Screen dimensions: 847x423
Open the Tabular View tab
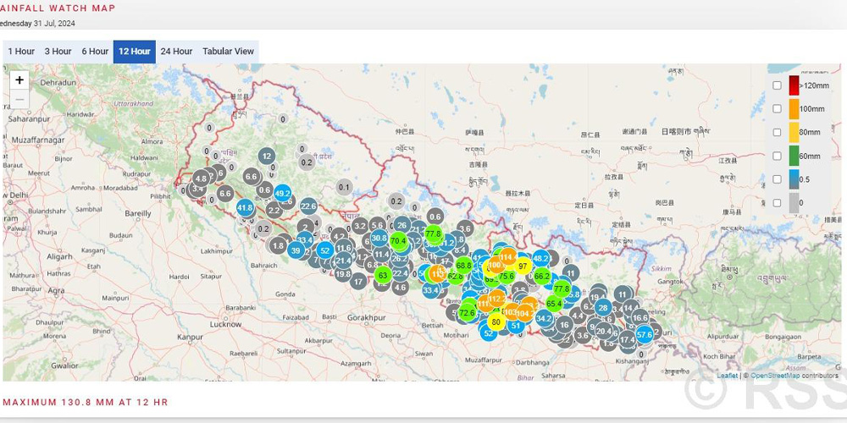click(x=228, y=52)
